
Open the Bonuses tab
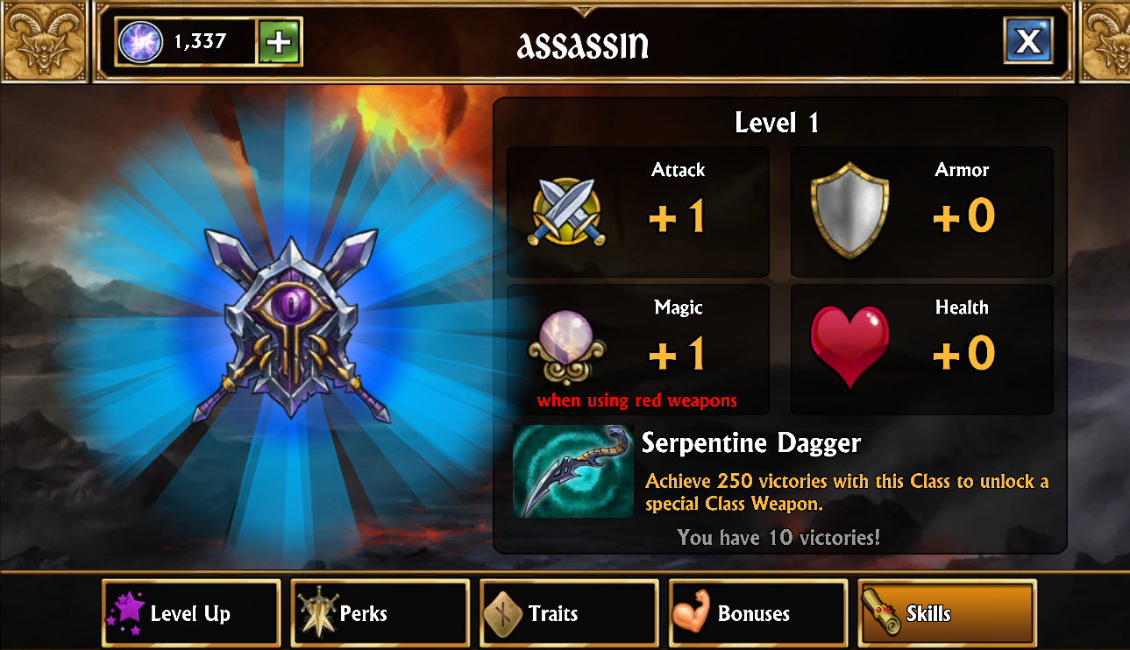coord(758,613)
